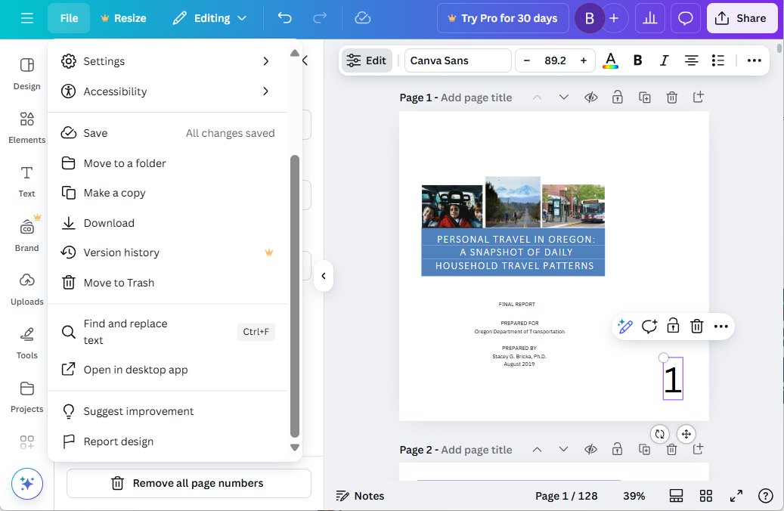Open the comments panel
Viewport: 784px width, 511px height.
pos(685,17)
